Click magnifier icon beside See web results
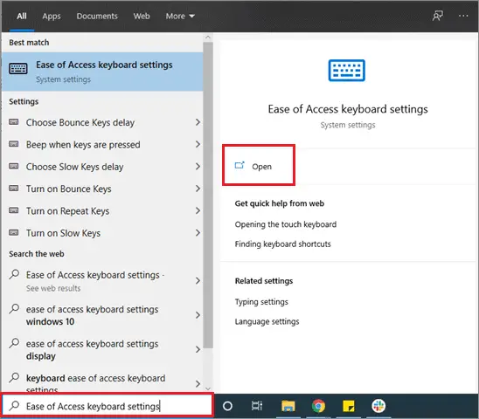 [x=14, y=274]
